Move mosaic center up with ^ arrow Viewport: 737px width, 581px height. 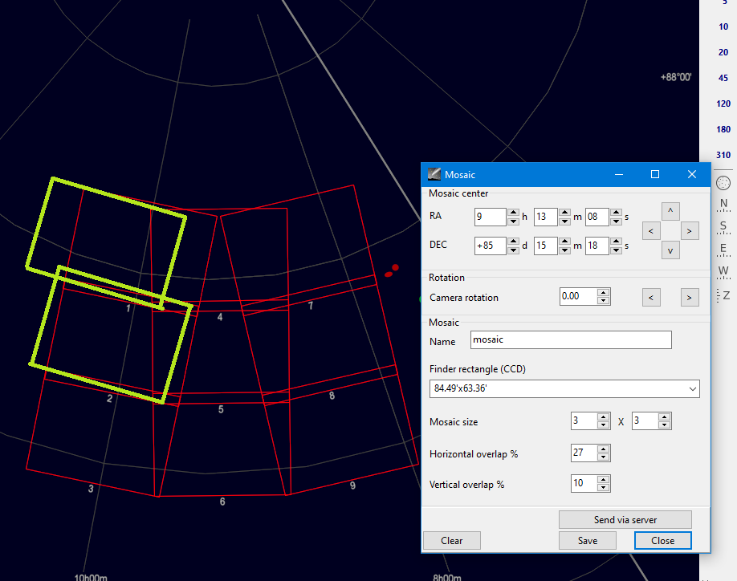tap(670, 211)
